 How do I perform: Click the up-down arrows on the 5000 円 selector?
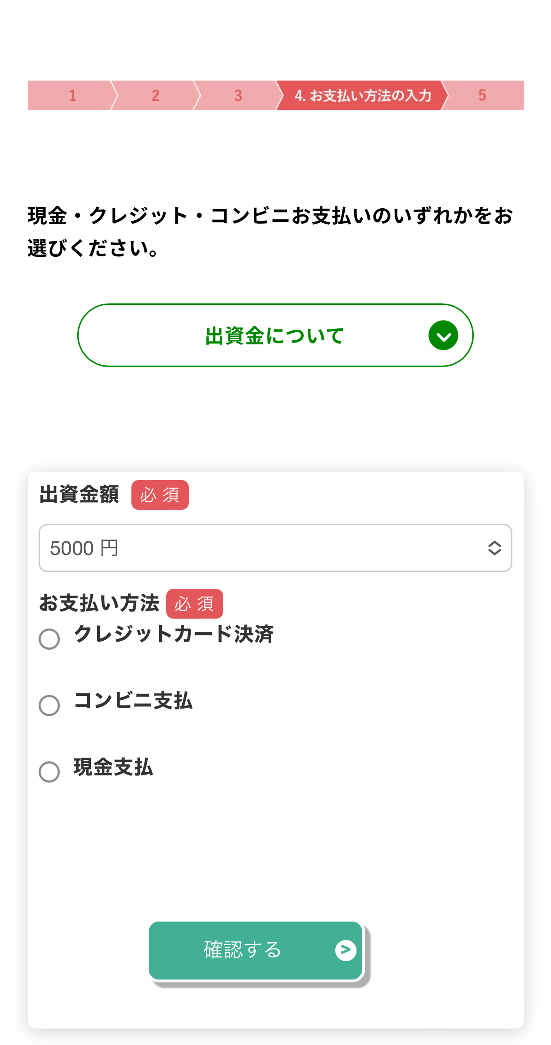tap(494, 548)
